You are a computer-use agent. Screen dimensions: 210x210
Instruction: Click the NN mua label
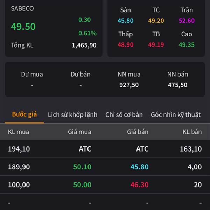pos(129,74)
